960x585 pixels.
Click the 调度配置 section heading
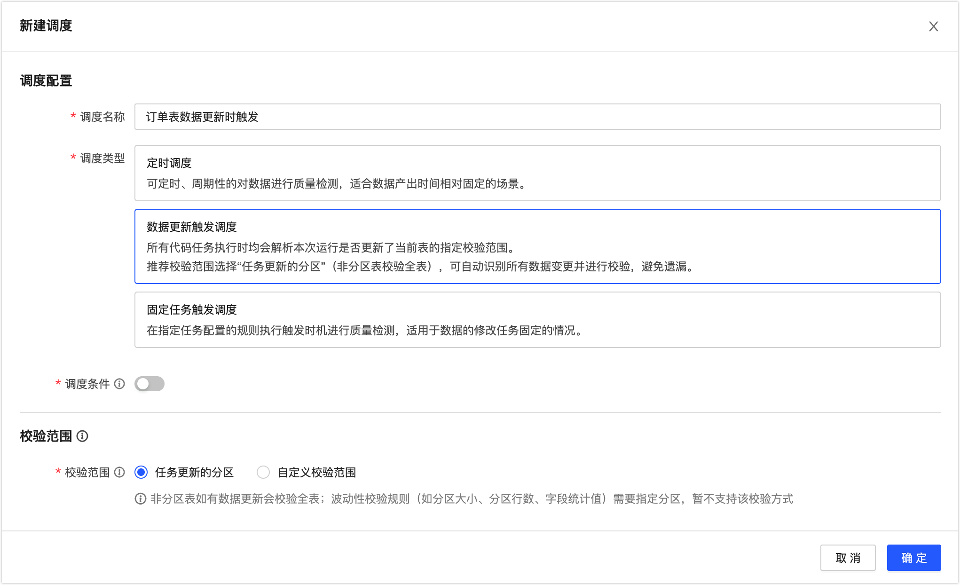click(46, 81)
